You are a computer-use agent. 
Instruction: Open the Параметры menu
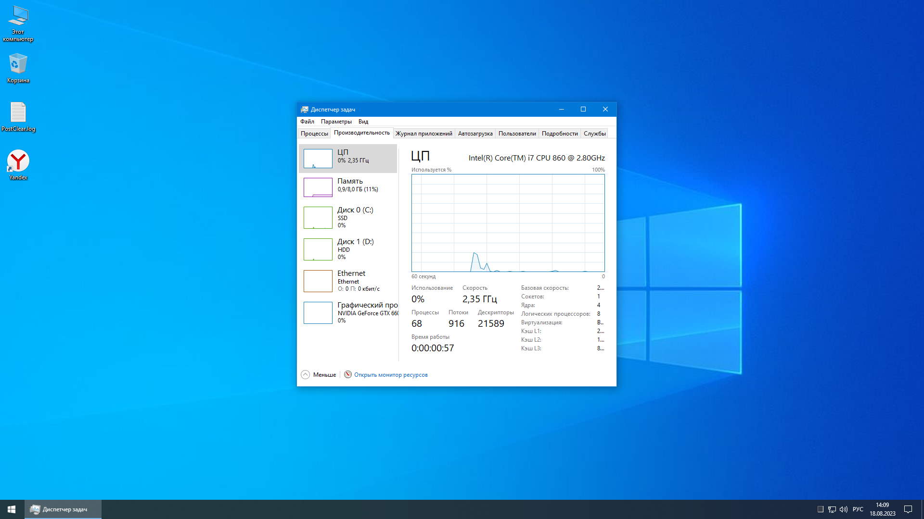point(336,122)
